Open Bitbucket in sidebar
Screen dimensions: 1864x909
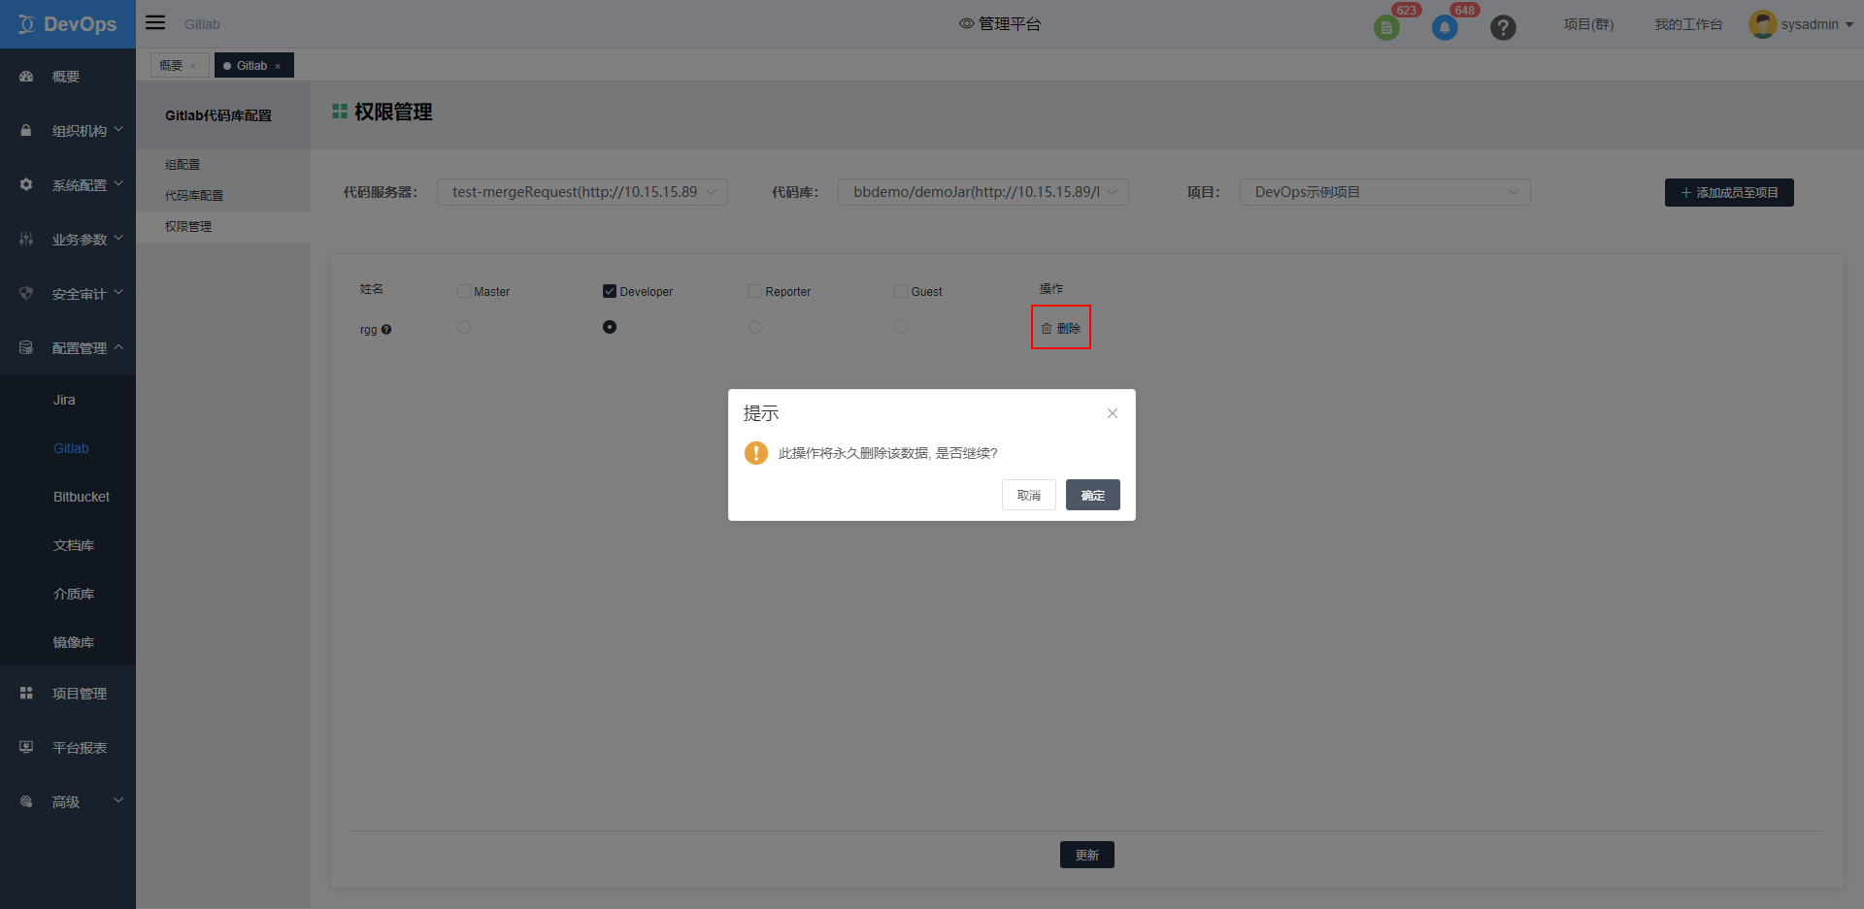click(82, 497)
